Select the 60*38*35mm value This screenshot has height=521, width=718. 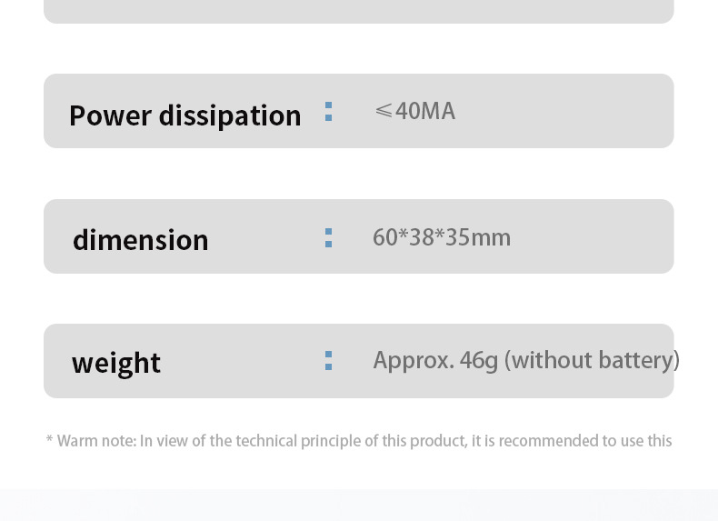442,237
